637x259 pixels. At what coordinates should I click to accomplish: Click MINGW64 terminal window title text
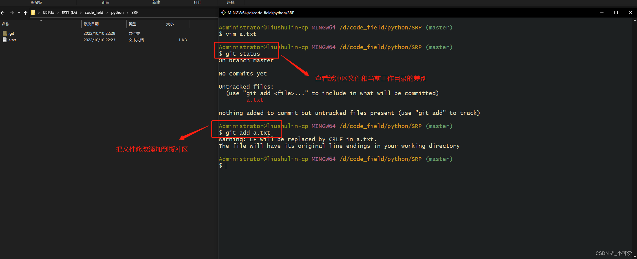pyautogui.click(x=261, y=13)
